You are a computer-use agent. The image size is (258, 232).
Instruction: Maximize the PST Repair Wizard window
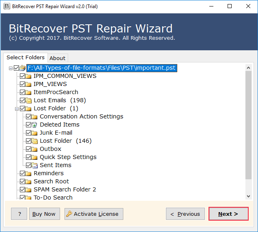tap(230, 6)
